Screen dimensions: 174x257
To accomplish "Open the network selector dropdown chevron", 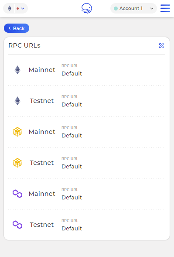I will [23, 8].
